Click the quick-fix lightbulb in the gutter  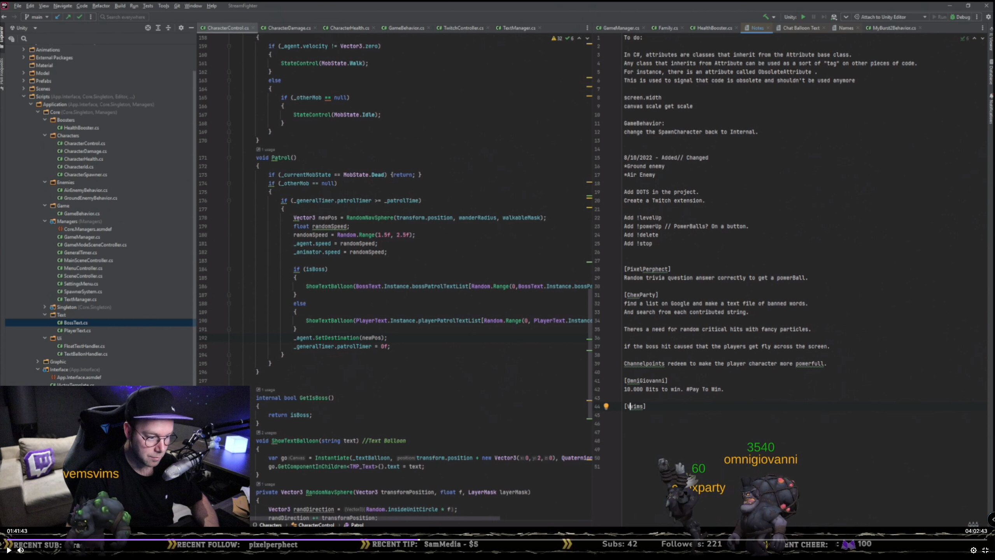(606, 406)
